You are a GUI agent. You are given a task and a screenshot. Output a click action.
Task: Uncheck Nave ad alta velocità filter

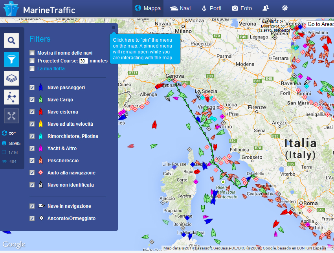[x=32, y=124]
